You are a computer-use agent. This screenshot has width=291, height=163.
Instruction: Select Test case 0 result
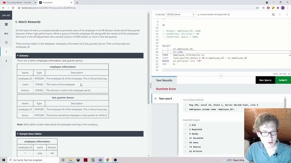click(165, 99)
